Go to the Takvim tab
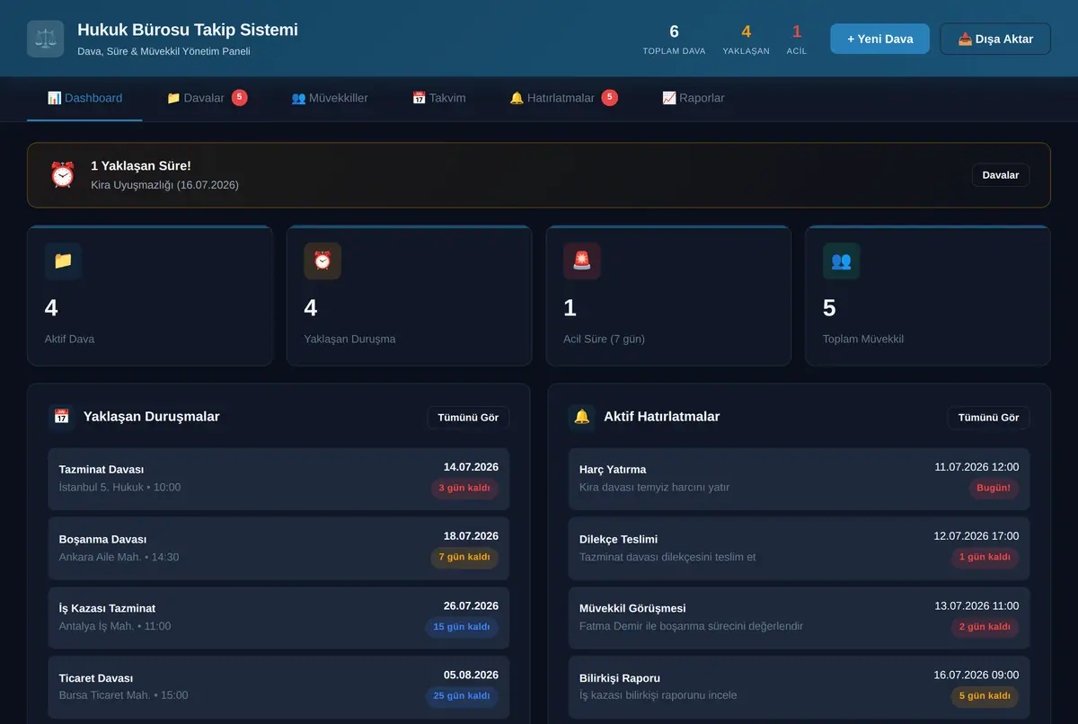This screenshot has width=1078, height=724. pyautogui.click(x=439, y=98)
